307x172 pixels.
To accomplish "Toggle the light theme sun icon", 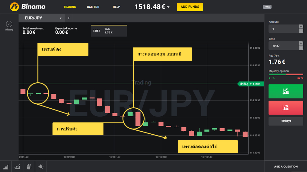I will [41, 166].
